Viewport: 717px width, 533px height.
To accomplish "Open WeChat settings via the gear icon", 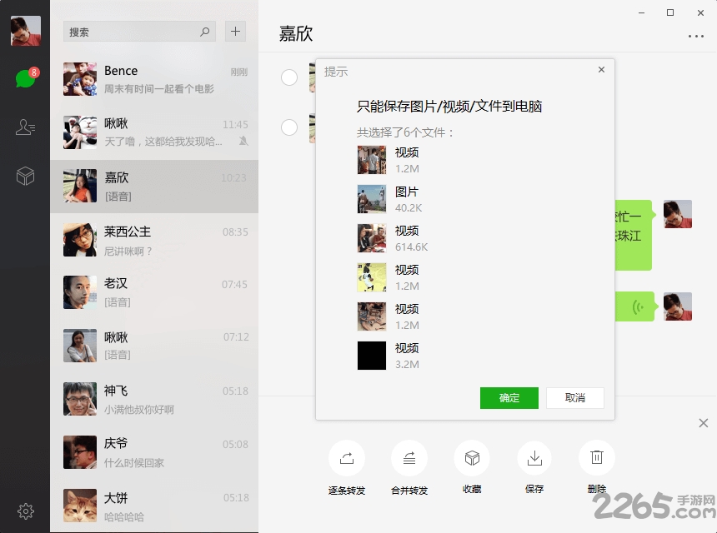I will coord(24,511).
